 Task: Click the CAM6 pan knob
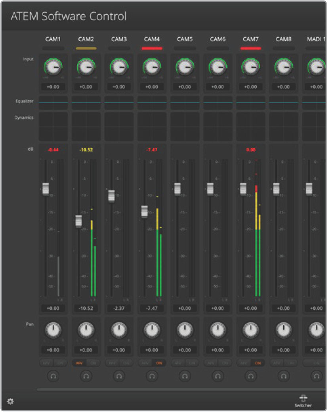[x=217, y=329]
